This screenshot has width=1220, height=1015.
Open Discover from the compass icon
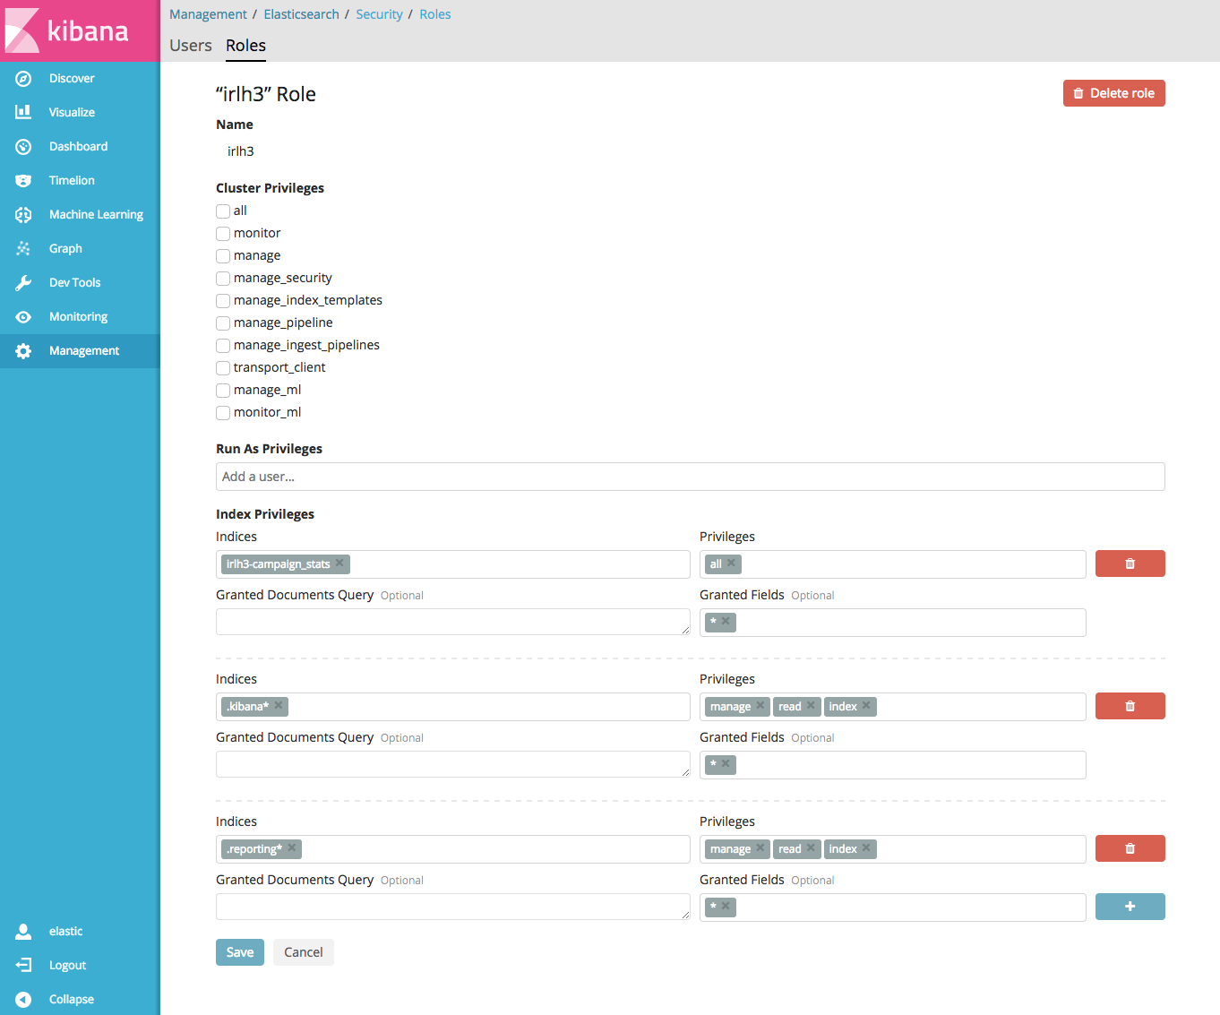pyautogui.click(x=23, y=79)
